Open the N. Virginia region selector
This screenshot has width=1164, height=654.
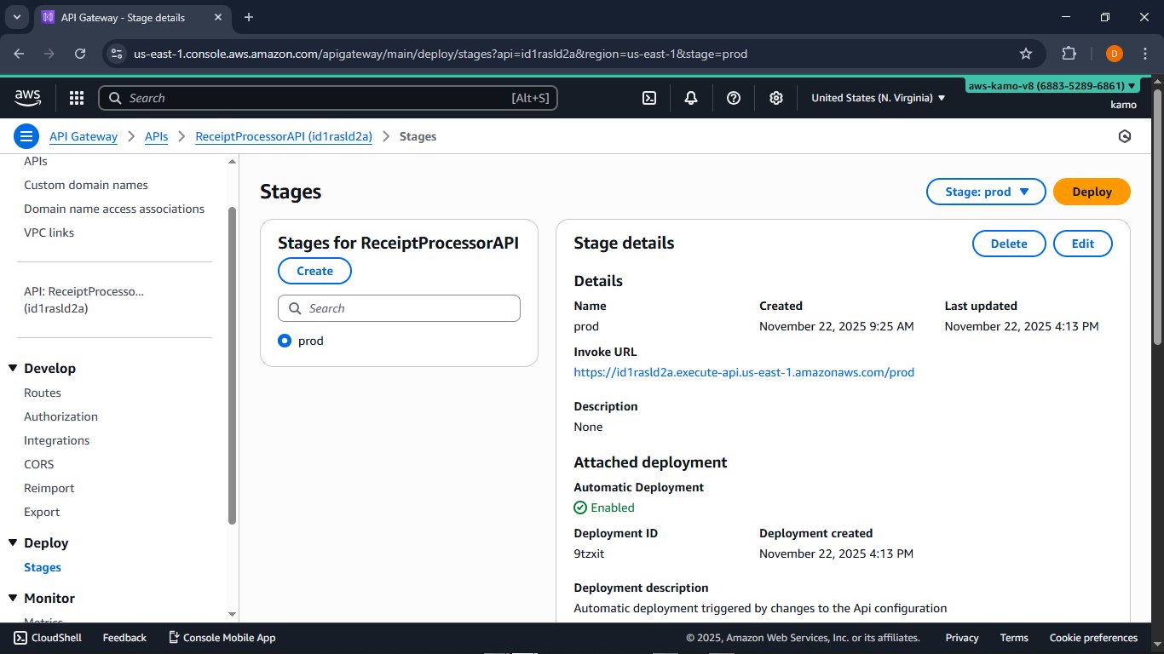[x=878, y=98]
